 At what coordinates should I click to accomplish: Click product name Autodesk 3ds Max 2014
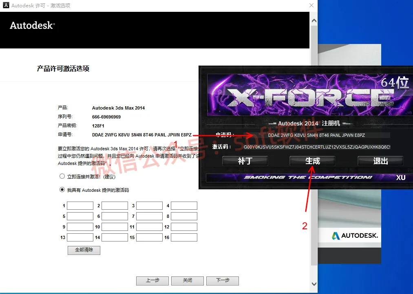pyautogui.click(x=118, y=108)
